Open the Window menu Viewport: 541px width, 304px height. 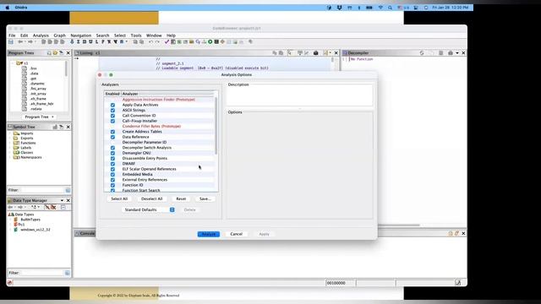(154, 35)
